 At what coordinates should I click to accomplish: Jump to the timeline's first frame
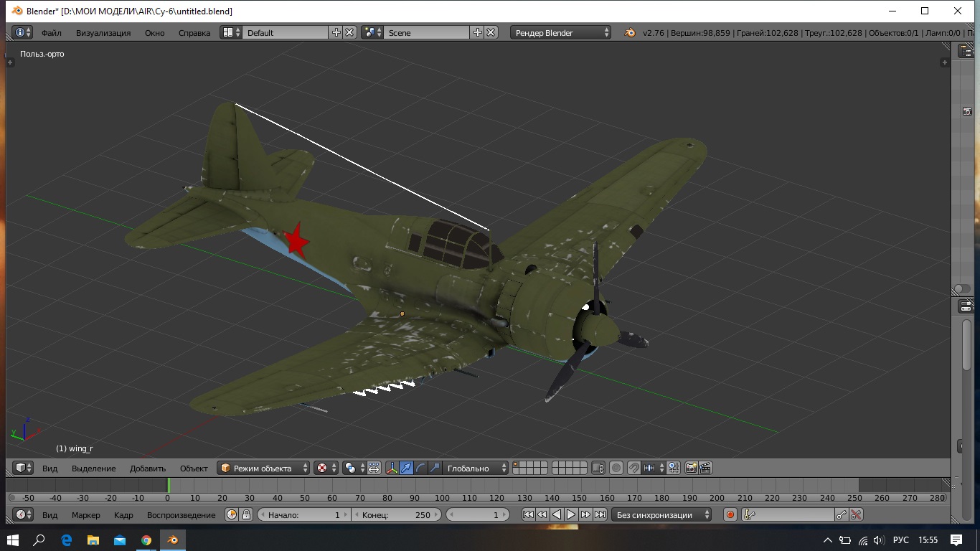(528, 514)
